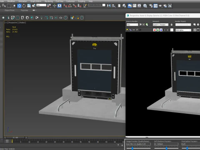Toggle the green channel in render window
Image resolution: width=200 pixels, height=150 pixels.
(158, 30)
